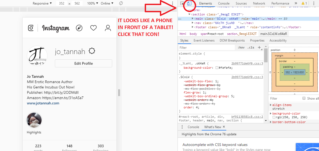Open the Instagram profile person icon
The width and height of the screenshot is (319, 151).
point(108,28)
